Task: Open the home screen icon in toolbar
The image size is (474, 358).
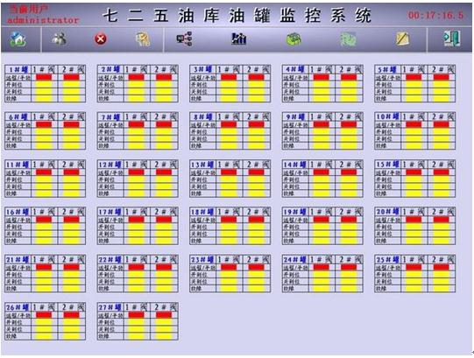Action: tap(18, 39)
